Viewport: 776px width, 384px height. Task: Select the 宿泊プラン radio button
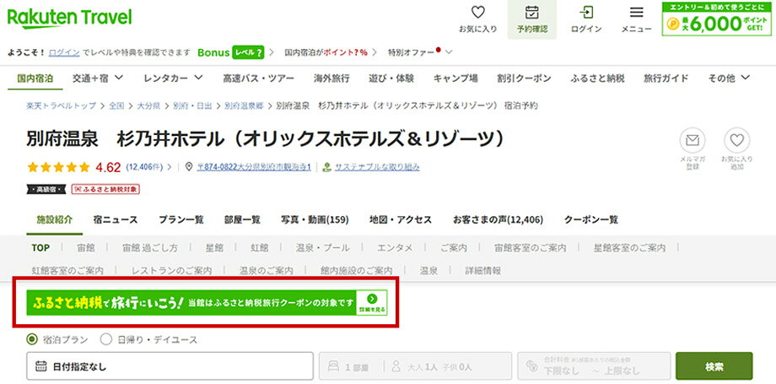pyautogui.click(x=32, y=339)
